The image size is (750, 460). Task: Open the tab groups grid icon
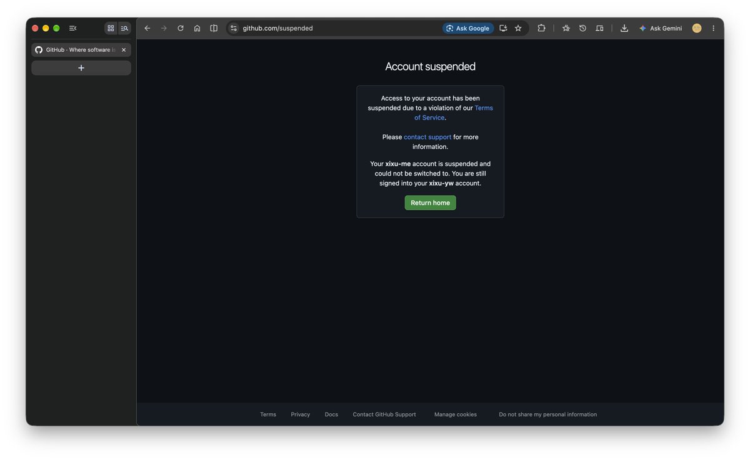coord(111,28)
